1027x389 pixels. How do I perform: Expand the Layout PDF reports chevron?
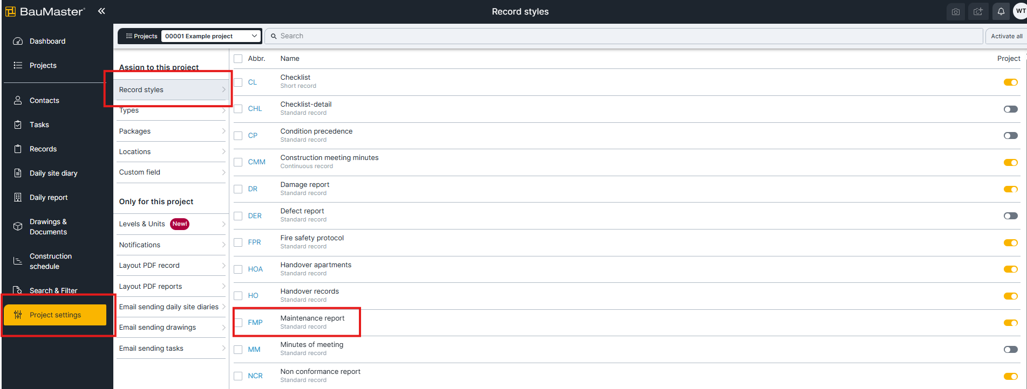[223, 286]
